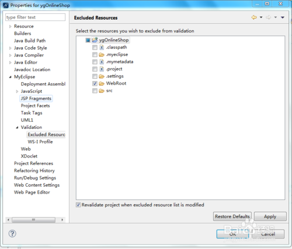Select WS-I Profile
292x249 pixels.
pyautogui.click(x=40, y=142)
